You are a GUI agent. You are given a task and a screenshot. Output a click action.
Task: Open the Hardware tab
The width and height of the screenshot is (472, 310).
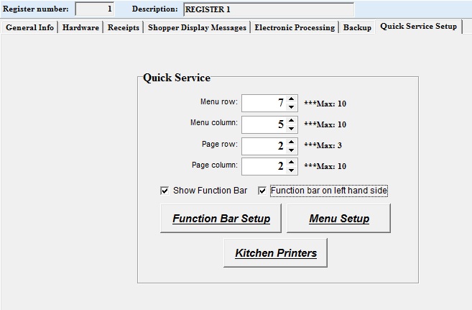(80, 27)
